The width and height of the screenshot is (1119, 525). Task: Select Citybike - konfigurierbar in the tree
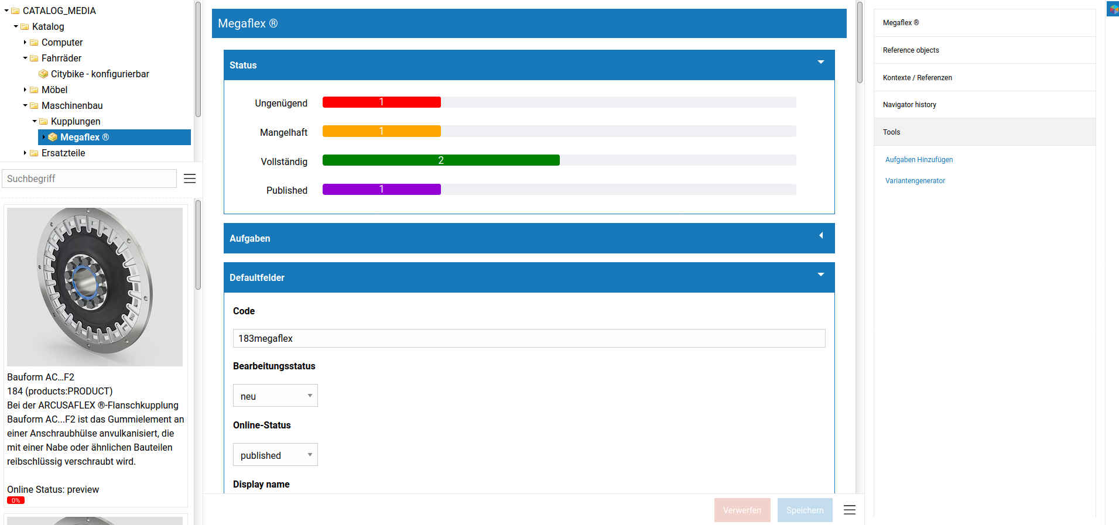100,74
